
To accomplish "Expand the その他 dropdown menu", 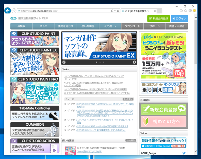I will tap(110, 26).
